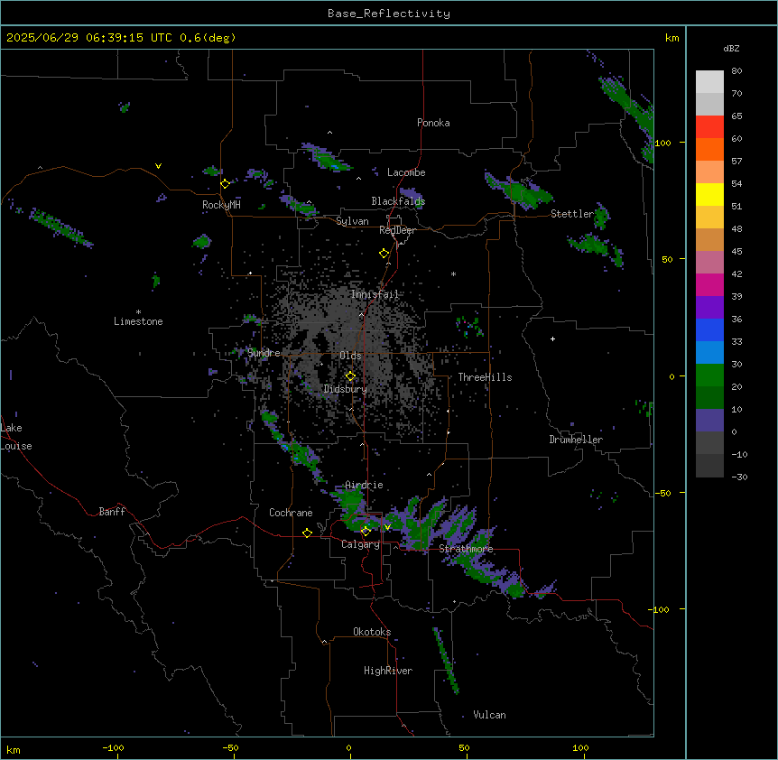Screen dimensions: 778x760
Task: Click the Didsbury town label
Action: (x=346, y=389)
